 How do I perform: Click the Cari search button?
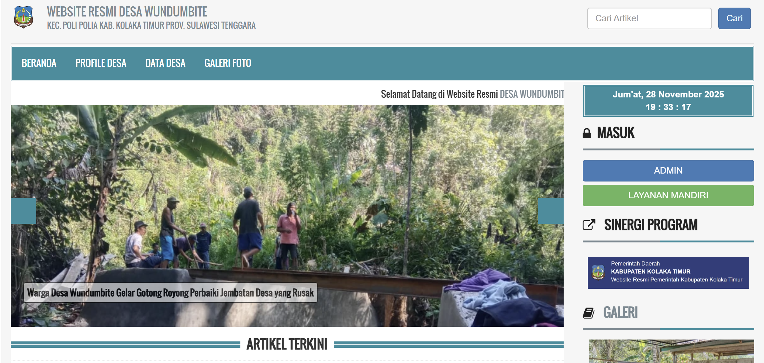[734, 18]
